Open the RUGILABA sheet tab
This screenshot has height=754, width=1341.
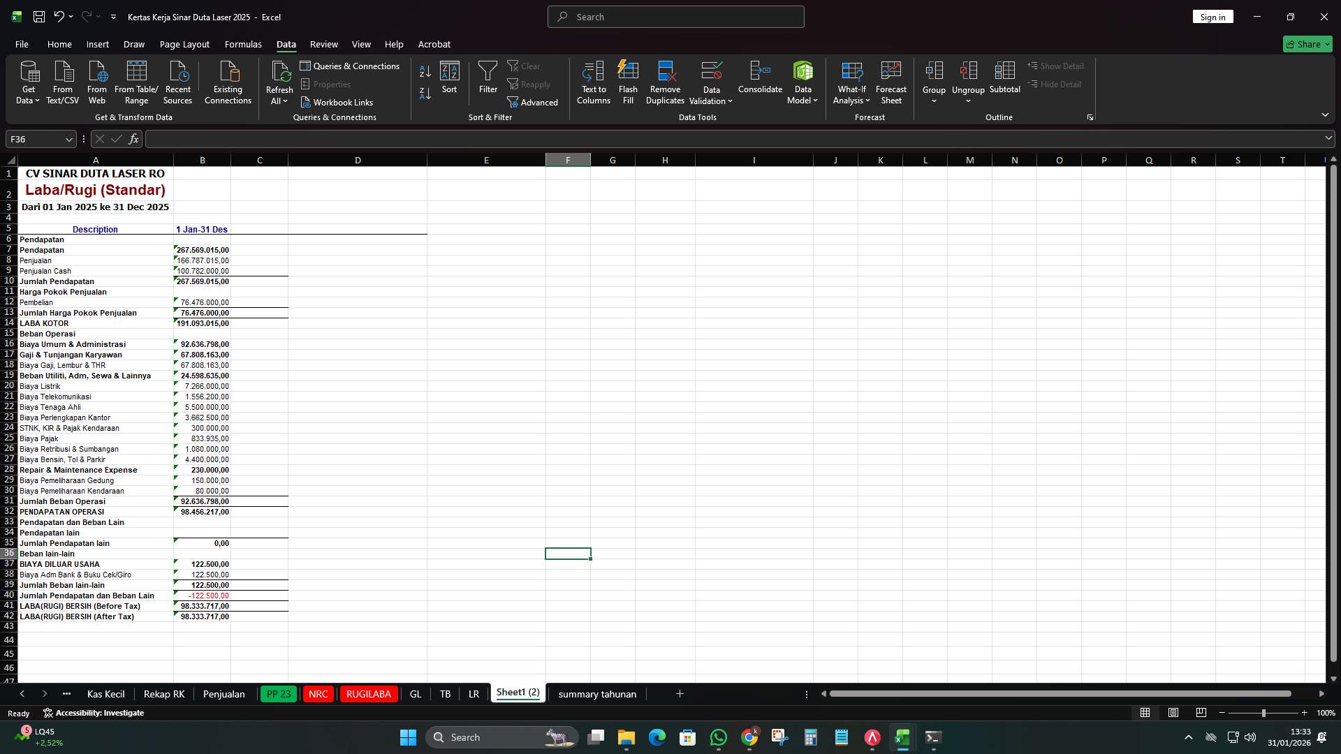[368, 693]
